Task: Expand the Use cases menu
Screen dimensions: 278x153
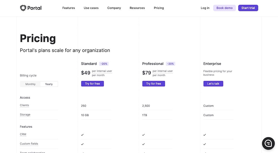Action: pyautogui.click(x=91, y=8)
